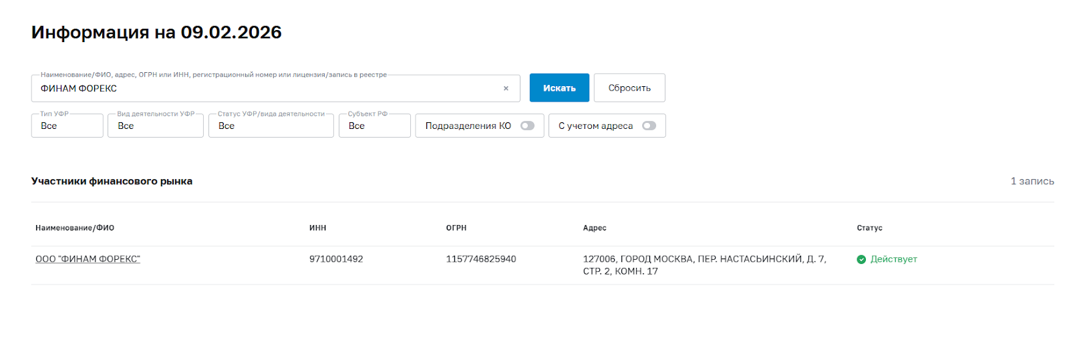1069x338 pixels.
Task: Open the Статус УФР/вида деятельности dropdown
Action: click(271, 126)
